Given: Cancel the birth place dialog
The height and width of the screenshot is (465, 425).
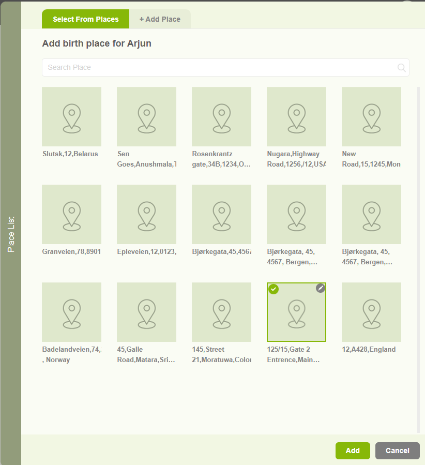Looking at the screenshot, I should click(x=397, y=451).
